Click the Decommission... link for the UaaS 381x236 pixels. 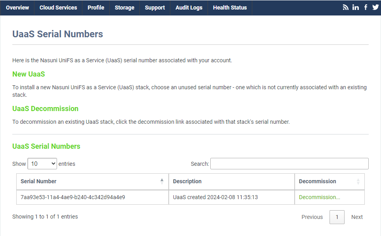pos(319,197)
